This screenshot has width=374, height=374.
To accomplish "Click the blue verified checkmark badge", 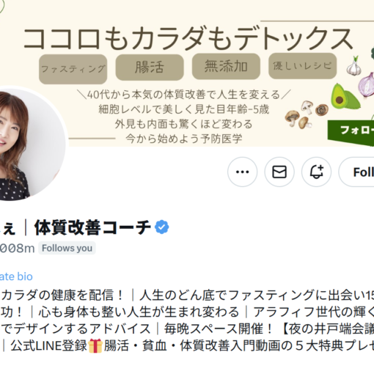I will [x=162, y=227].
